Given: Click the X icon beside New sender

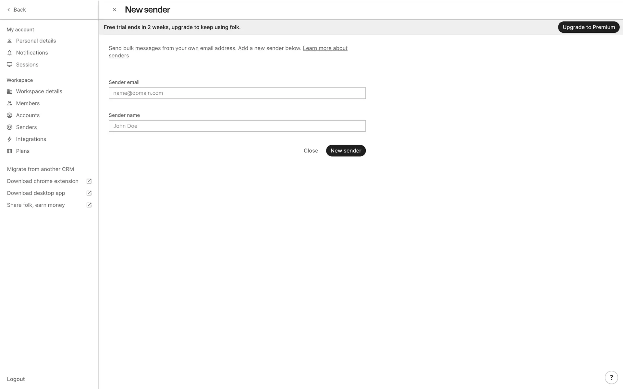Looking at the screenshot, I should [x=115, y=10].
